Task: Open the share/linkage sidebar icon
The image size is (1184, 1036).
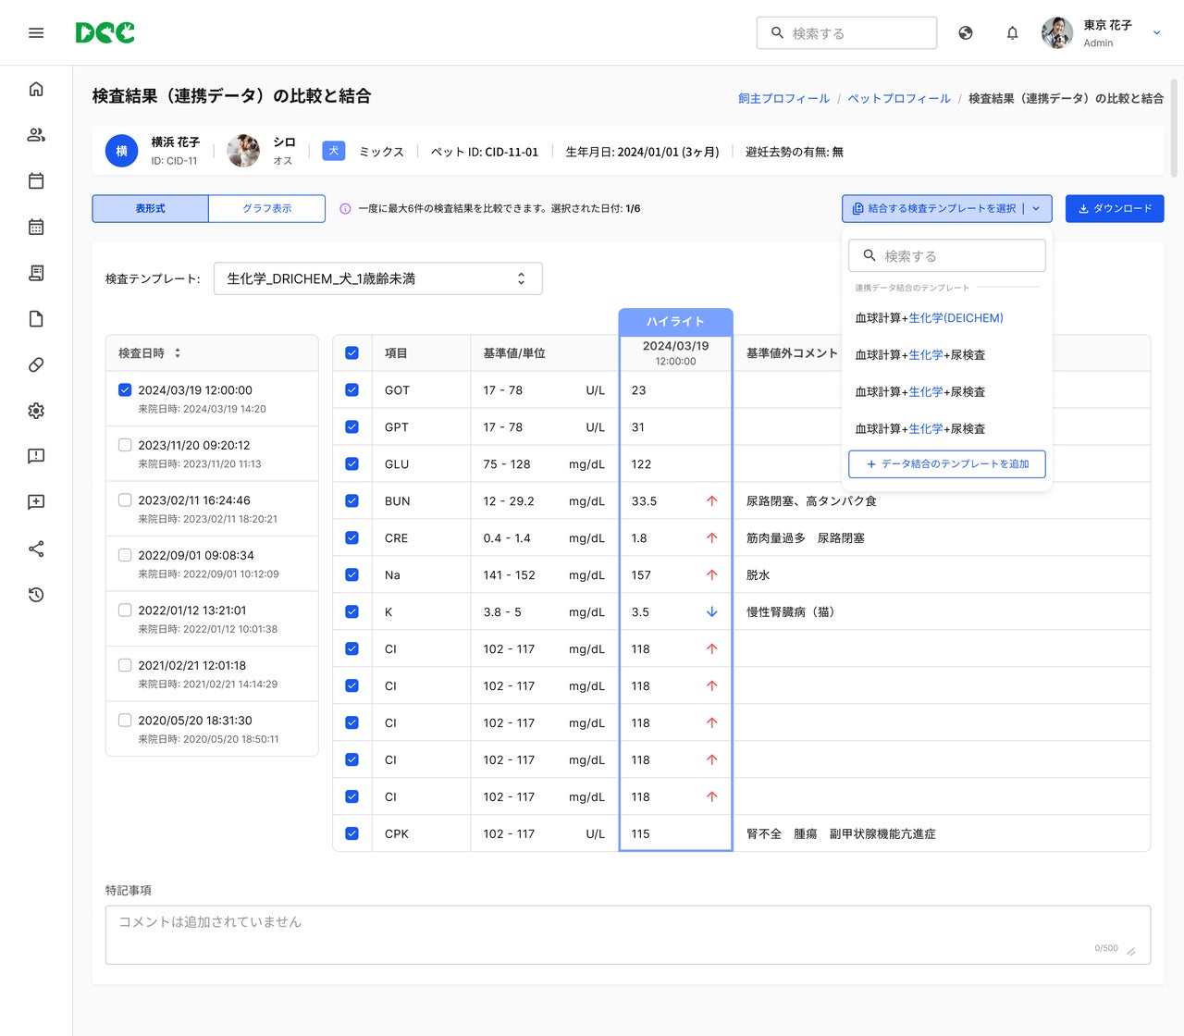Action: (x=36, y=549)
